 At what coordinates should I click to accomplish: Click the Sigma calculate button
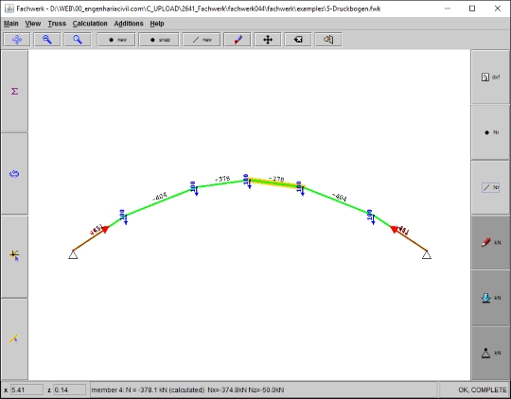[14, 91]
